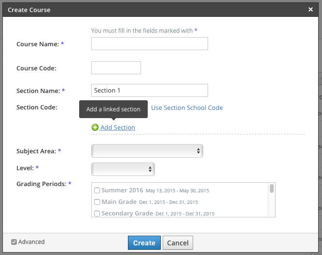Check the Summer 2016 grading period box
Screen dimensions: 322x255
tap(97, 190)
